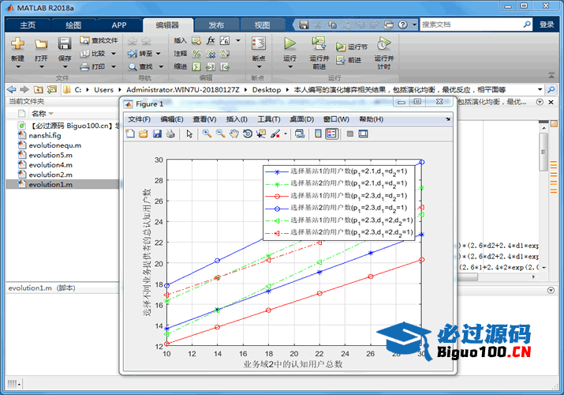Toggle the Zoom Out tool
Screen dimensions: 564x395
pos(221,134)
